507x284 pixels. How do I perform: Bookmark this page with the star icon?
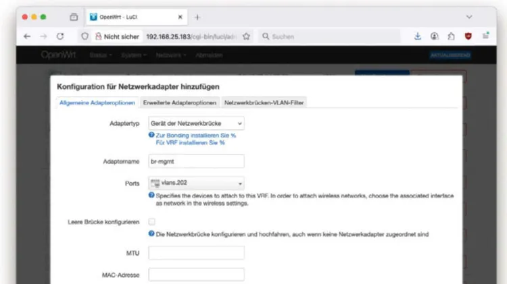coord(246,36)
